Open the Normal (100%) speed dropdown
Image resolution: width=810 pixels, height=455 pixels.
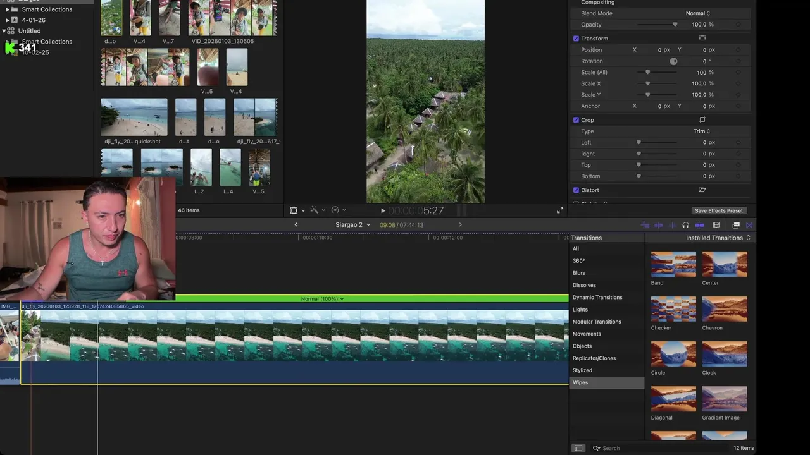click(x=323, y=299)
